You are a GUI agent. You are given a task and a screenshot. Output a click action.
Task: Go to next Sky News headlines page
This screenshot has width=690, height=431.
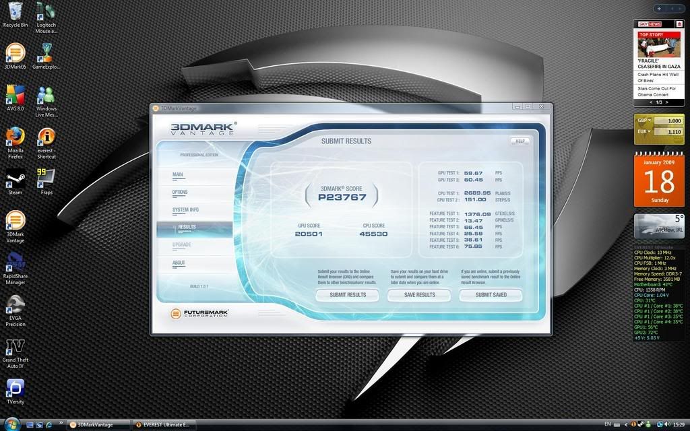pos(667,102)
